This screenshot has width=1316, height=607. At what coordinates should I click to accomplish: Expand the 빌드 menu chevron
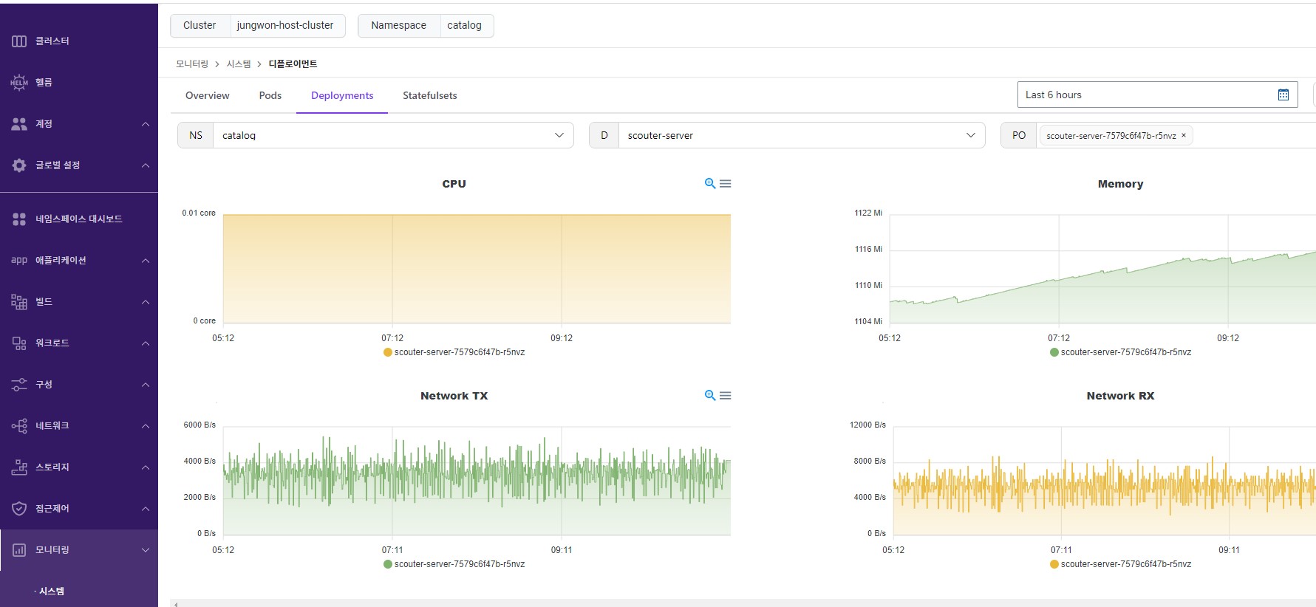[x=146, y=302]
